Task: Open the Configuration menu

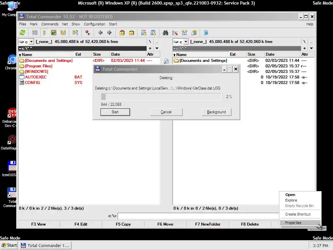Action: [95, 24]
